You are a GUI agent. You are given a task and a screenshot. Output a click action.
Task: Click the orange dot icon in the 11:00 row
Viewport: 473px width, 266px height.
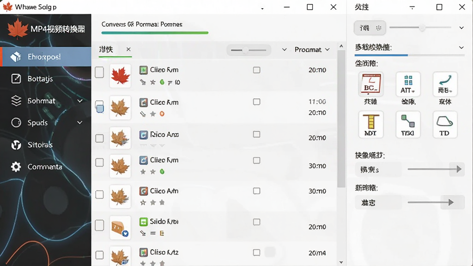click(162, 114)
